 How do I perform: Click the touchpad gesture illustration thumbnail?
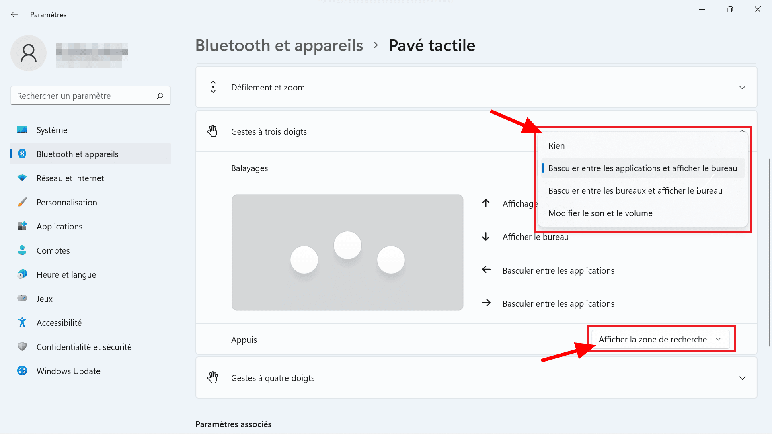pyautogui.click(x=347, y=252)
